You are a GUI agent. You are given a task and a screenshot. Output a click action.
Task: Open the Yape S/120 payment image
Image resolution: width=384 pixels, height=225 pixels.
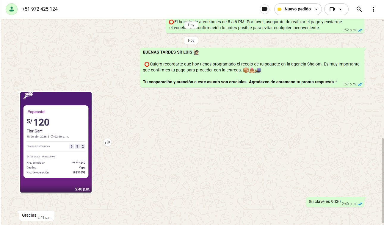click(x=56, y=142)
